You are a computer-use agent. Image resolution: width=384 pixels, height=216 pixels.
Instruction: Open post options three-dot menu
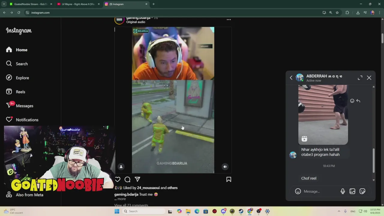tap(229, 19)
